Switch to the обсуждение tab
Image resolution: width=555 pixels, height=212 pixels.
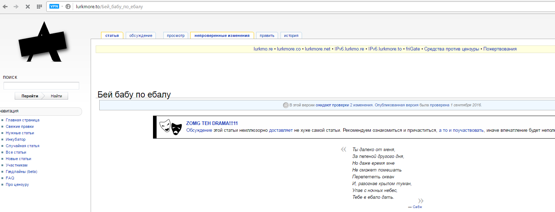(141, 35)
